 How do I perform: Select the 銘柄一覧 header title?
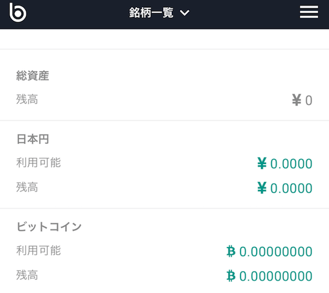coord(151,13)
